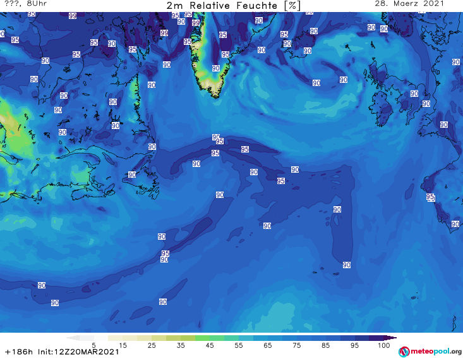The width and height of the screenshot is (463, 358).
Task: Click the dark purple arrow tip ending the color bar
Action: pos(390,338)
